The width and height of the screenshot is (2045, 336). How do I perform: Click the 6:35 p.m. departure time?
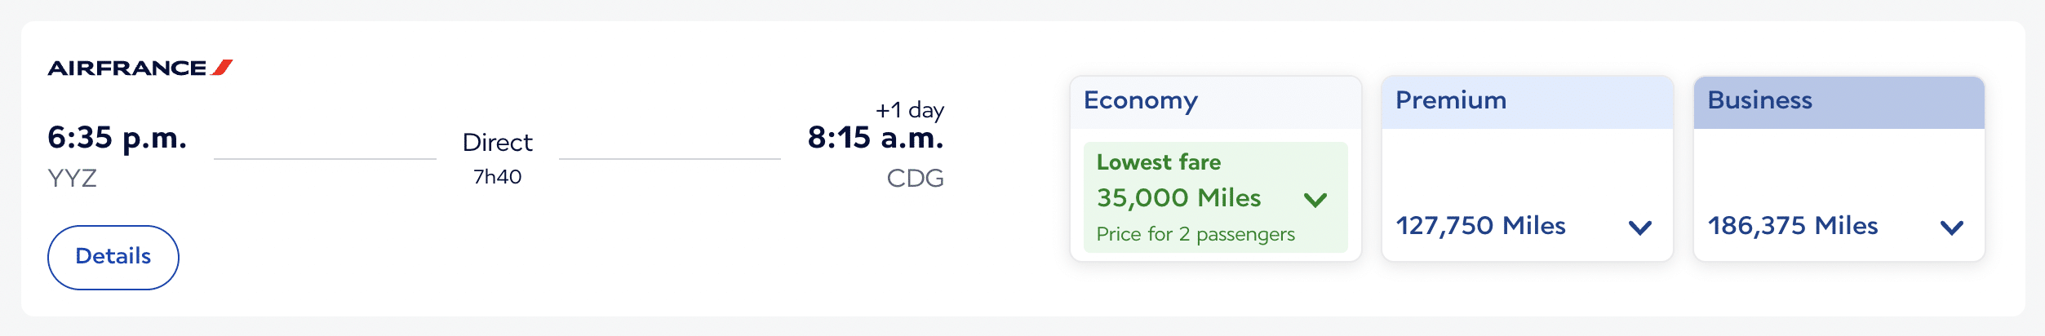[x=118, y=138]
